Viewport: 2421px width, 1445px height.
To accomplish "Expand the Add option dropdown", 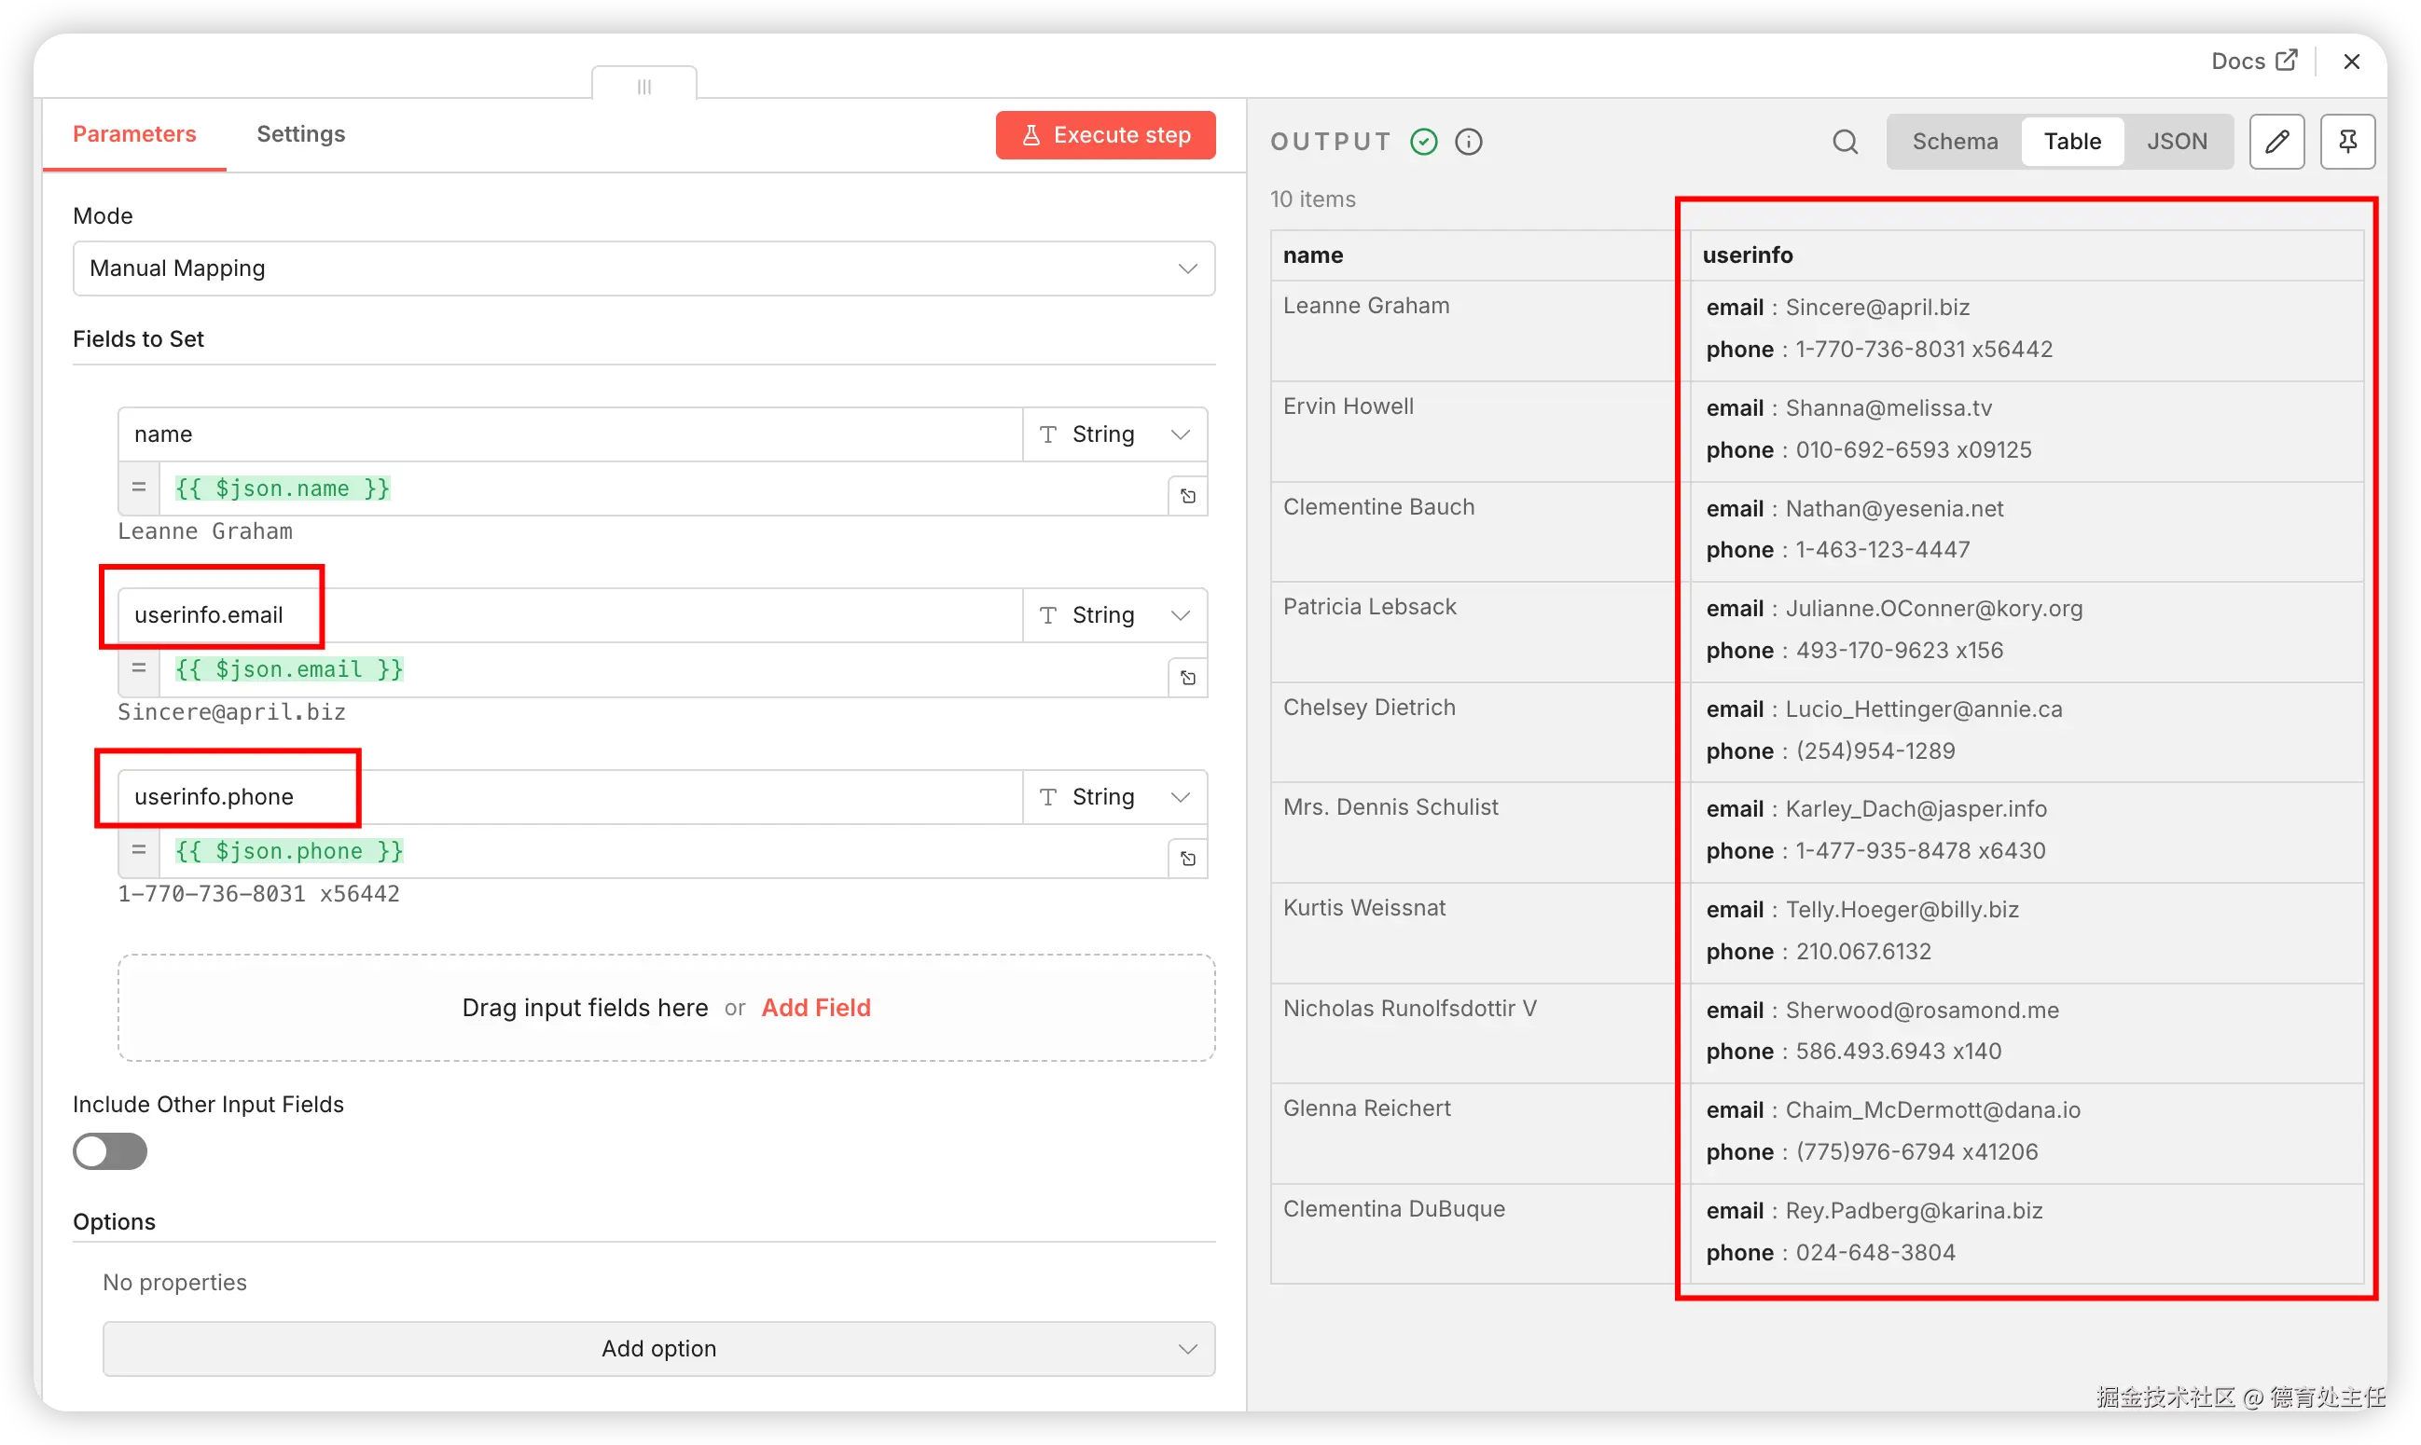I will click(x=658, y=1349).
